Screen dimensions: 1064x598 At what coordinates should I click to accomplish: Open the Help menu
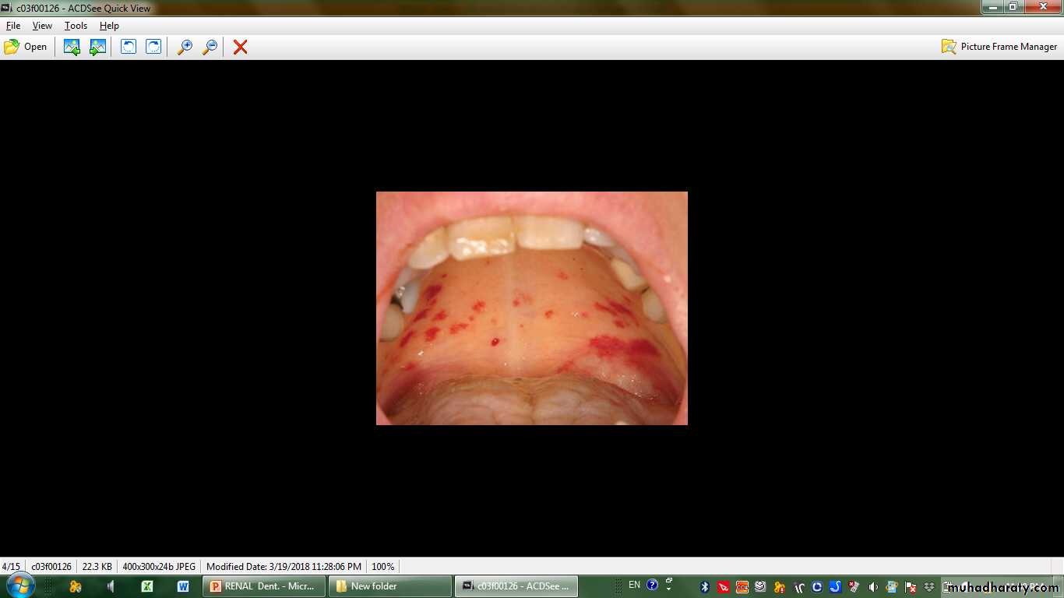tap(109, 26)
